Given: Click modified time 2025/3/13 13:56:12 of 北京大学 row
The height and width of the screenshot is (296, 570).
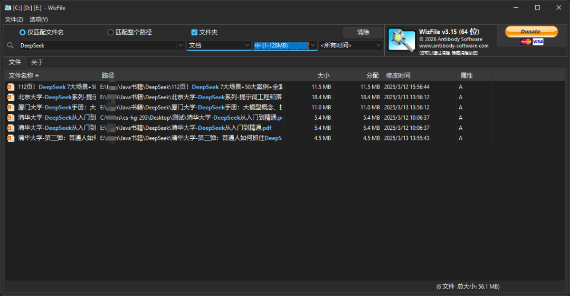Looking at the screenshot, I should pos(407,97).
